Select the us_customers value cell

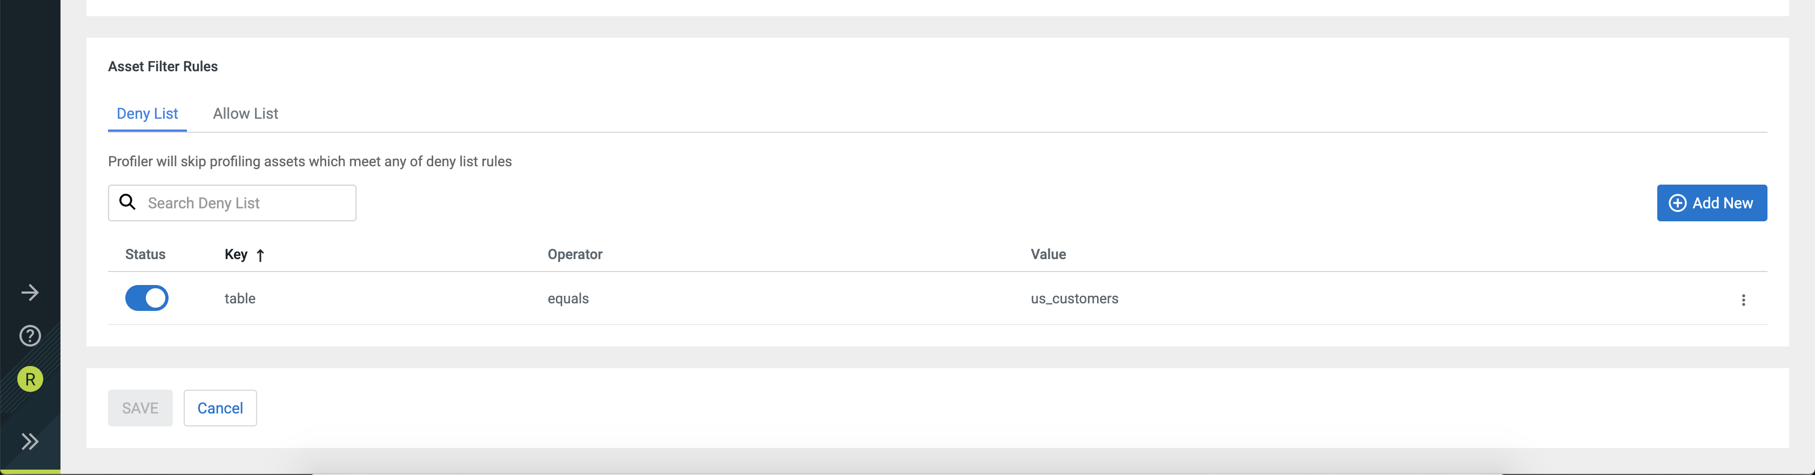1074,298
